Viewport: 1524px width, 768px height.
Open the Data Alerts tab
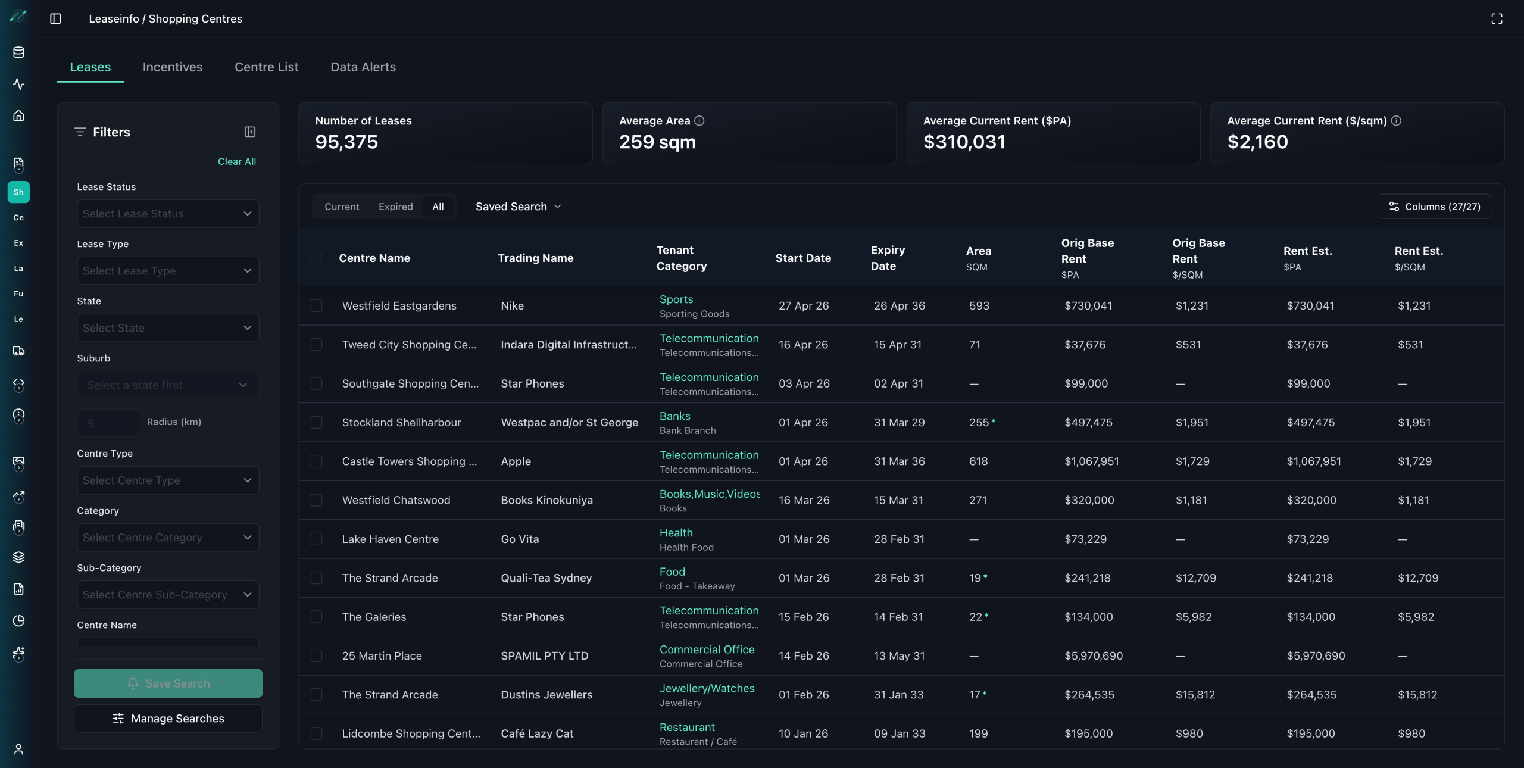[363, 67]
